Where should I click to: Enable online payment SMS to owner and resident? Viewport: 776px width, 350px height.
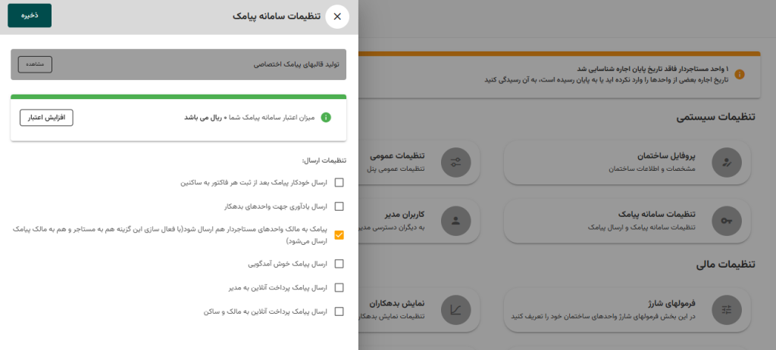pyautogui.click(x=339, y=311)
